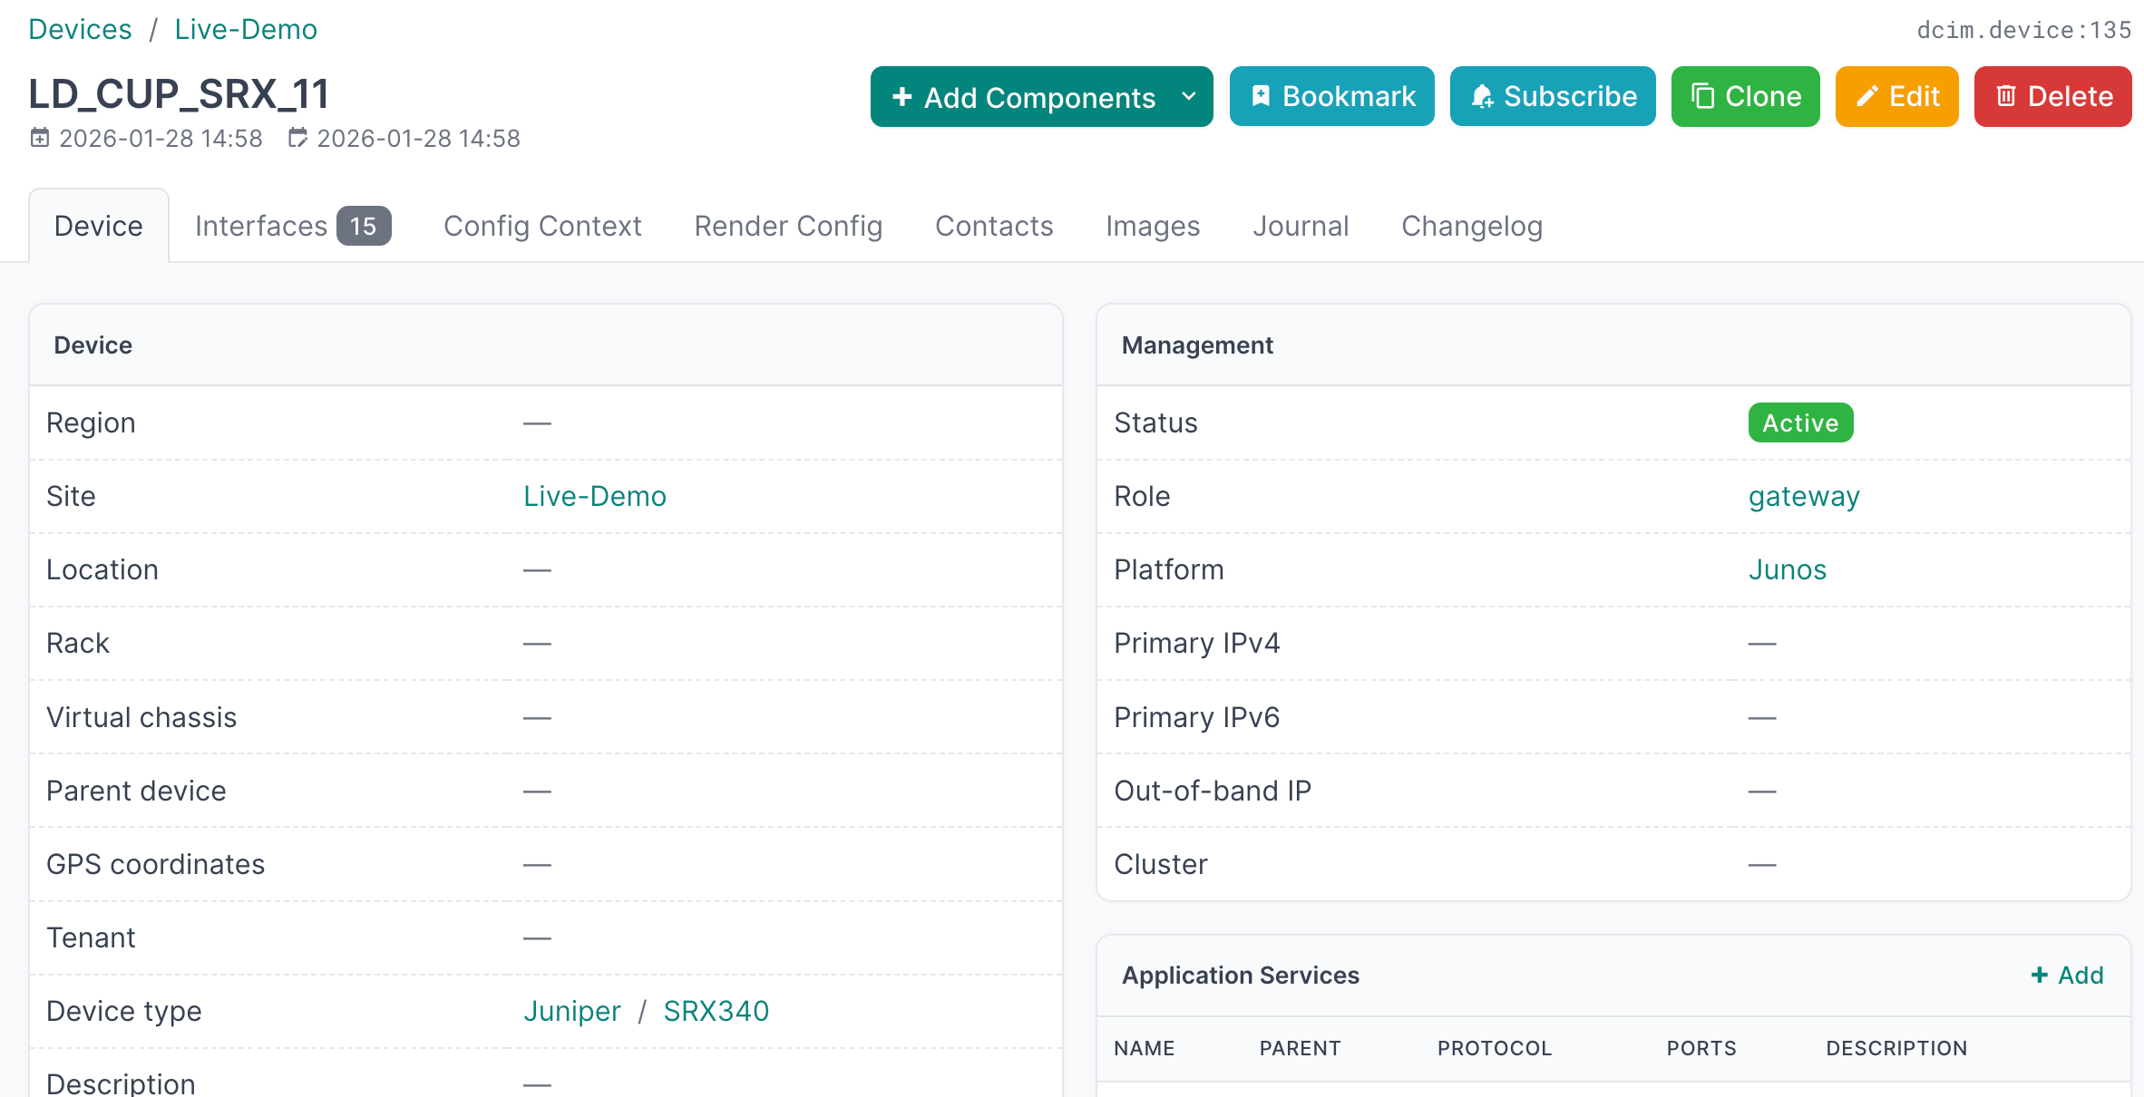This screenshot has width=2144, height=1097.
Task: Open the SRX340 device type link
Action: click(x=716, y=1011)
